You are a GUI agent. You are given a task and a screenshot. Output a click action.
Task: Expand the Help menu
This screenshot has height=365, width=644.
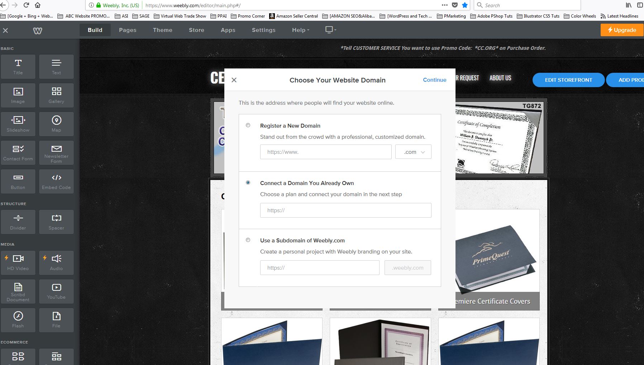(300, 30)
